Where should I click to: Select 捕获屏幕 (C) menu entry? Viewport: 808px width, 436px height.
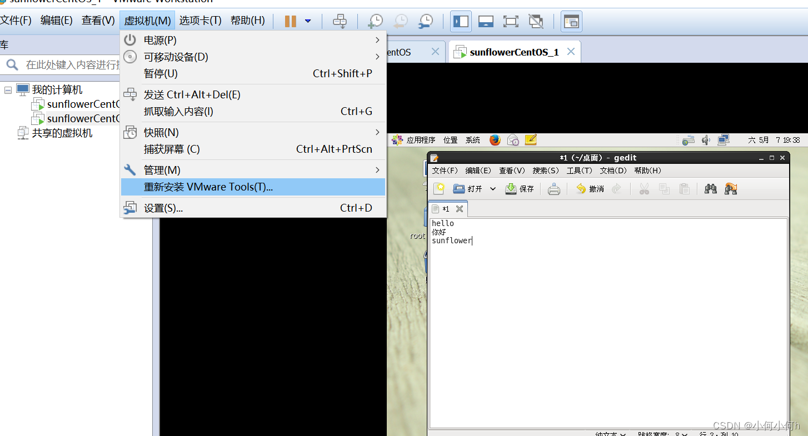click(x=253, y=149)
